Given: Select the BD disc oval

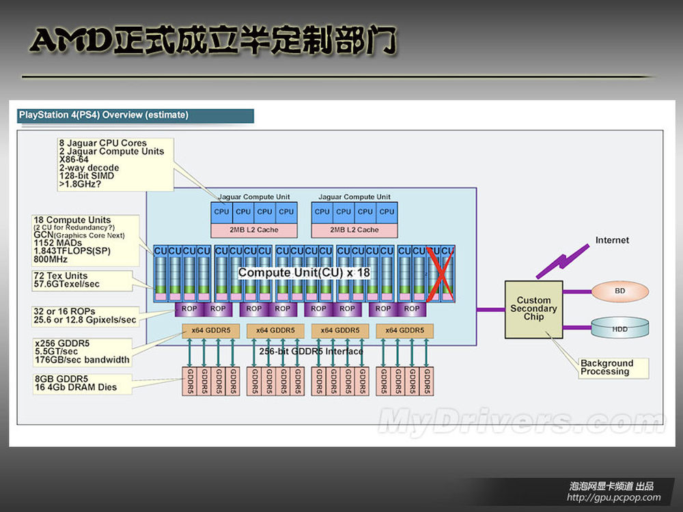Looking at the screenshot, I should point(620,291).
